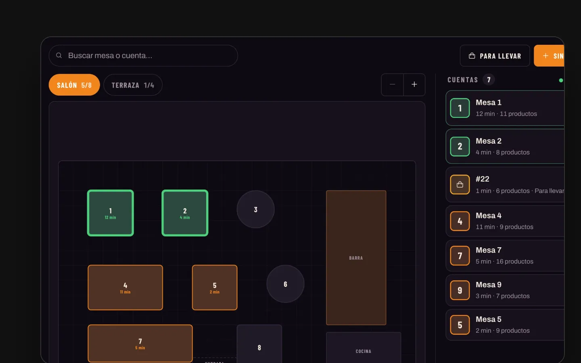The height and width of the screenshot is (363, 581).
Task: Select table 4 on the floor plan
Action: pyautogui.click(x=125, y=288)
